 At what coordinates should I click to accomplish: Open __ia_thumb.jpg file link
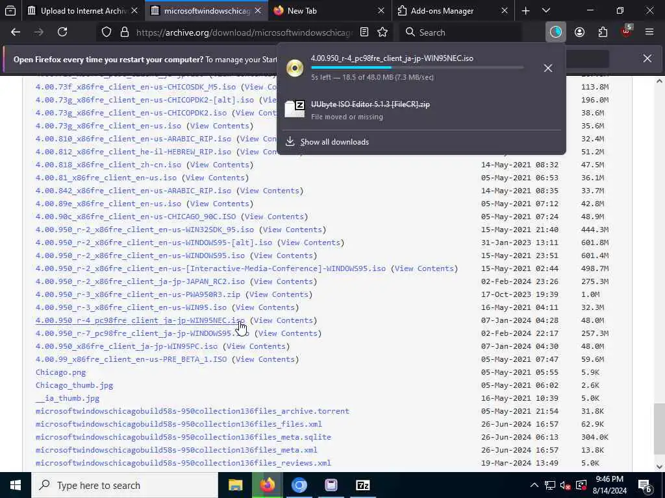point(68,399)
